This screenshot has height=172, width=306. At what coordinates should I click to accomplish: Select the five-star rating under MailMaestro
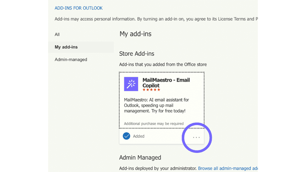pyautogui.click(x=152, y=90)
